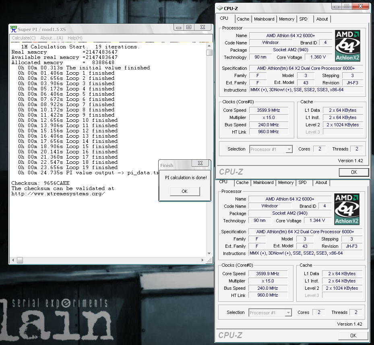Click OK button in top CPU-Z window
Image resolution: width=374 pixels, height=345 pixels.
pyautogui.click(x=354, y=172)
